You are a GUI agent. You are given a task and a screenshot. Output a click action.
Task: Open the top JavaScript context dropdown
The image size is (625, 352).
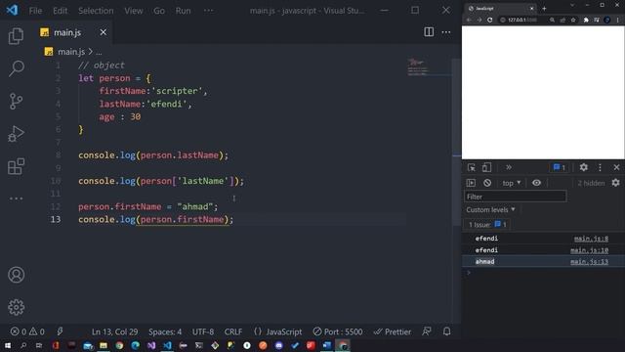coord(512,183)
